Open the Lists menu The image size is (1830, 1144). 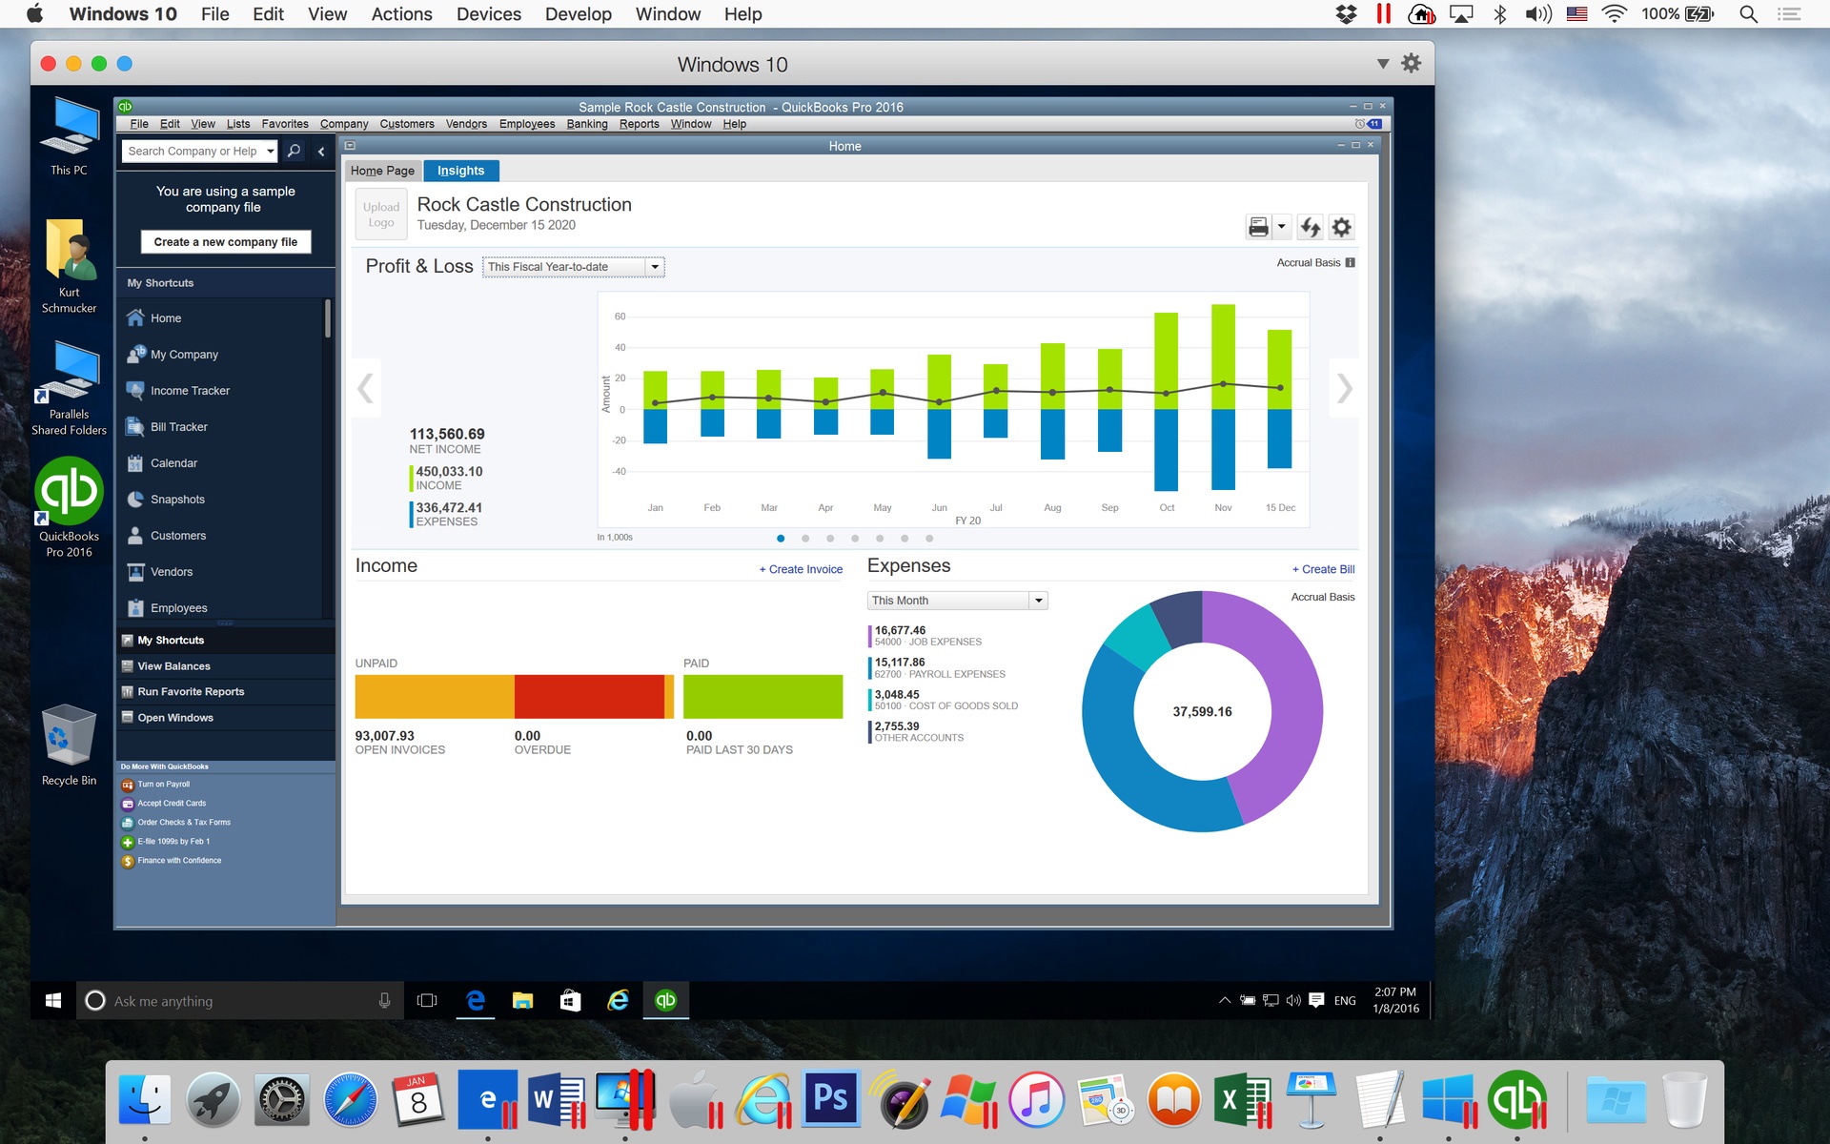(238, 124)
